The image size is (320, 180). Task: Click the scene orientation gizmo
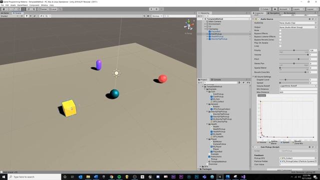point(189,24)
